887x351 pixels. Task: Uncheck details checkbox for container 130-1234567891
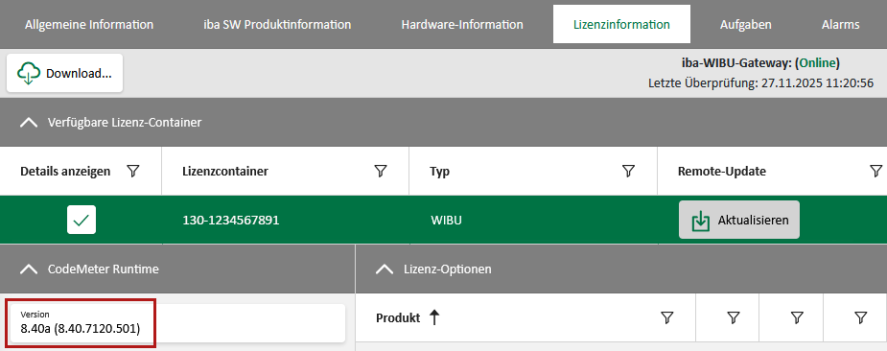(x=82, y=220)
